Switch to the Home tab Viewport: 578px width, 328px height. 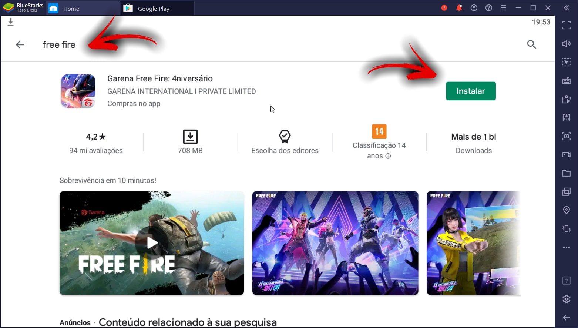pos(83,9)
